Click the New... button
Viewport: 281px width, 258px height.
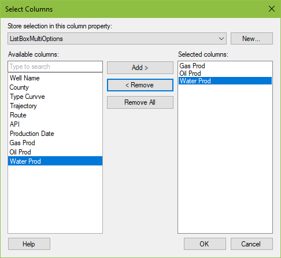click(x=252, y=39)
